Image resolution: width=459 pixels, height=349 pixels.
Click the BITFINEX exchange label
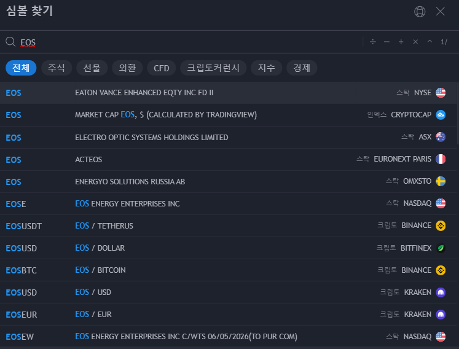click(x=416, y=248)
